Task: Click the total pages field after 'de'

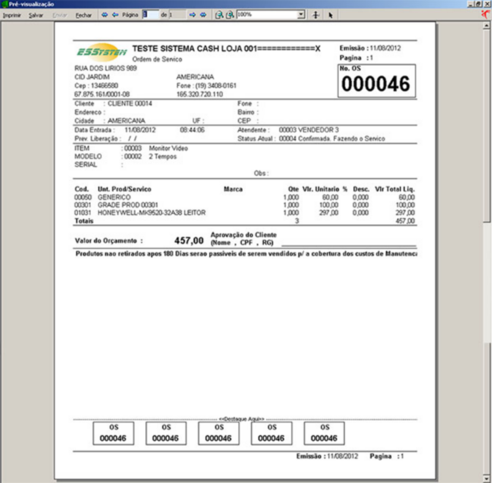Action: (177, 15)
